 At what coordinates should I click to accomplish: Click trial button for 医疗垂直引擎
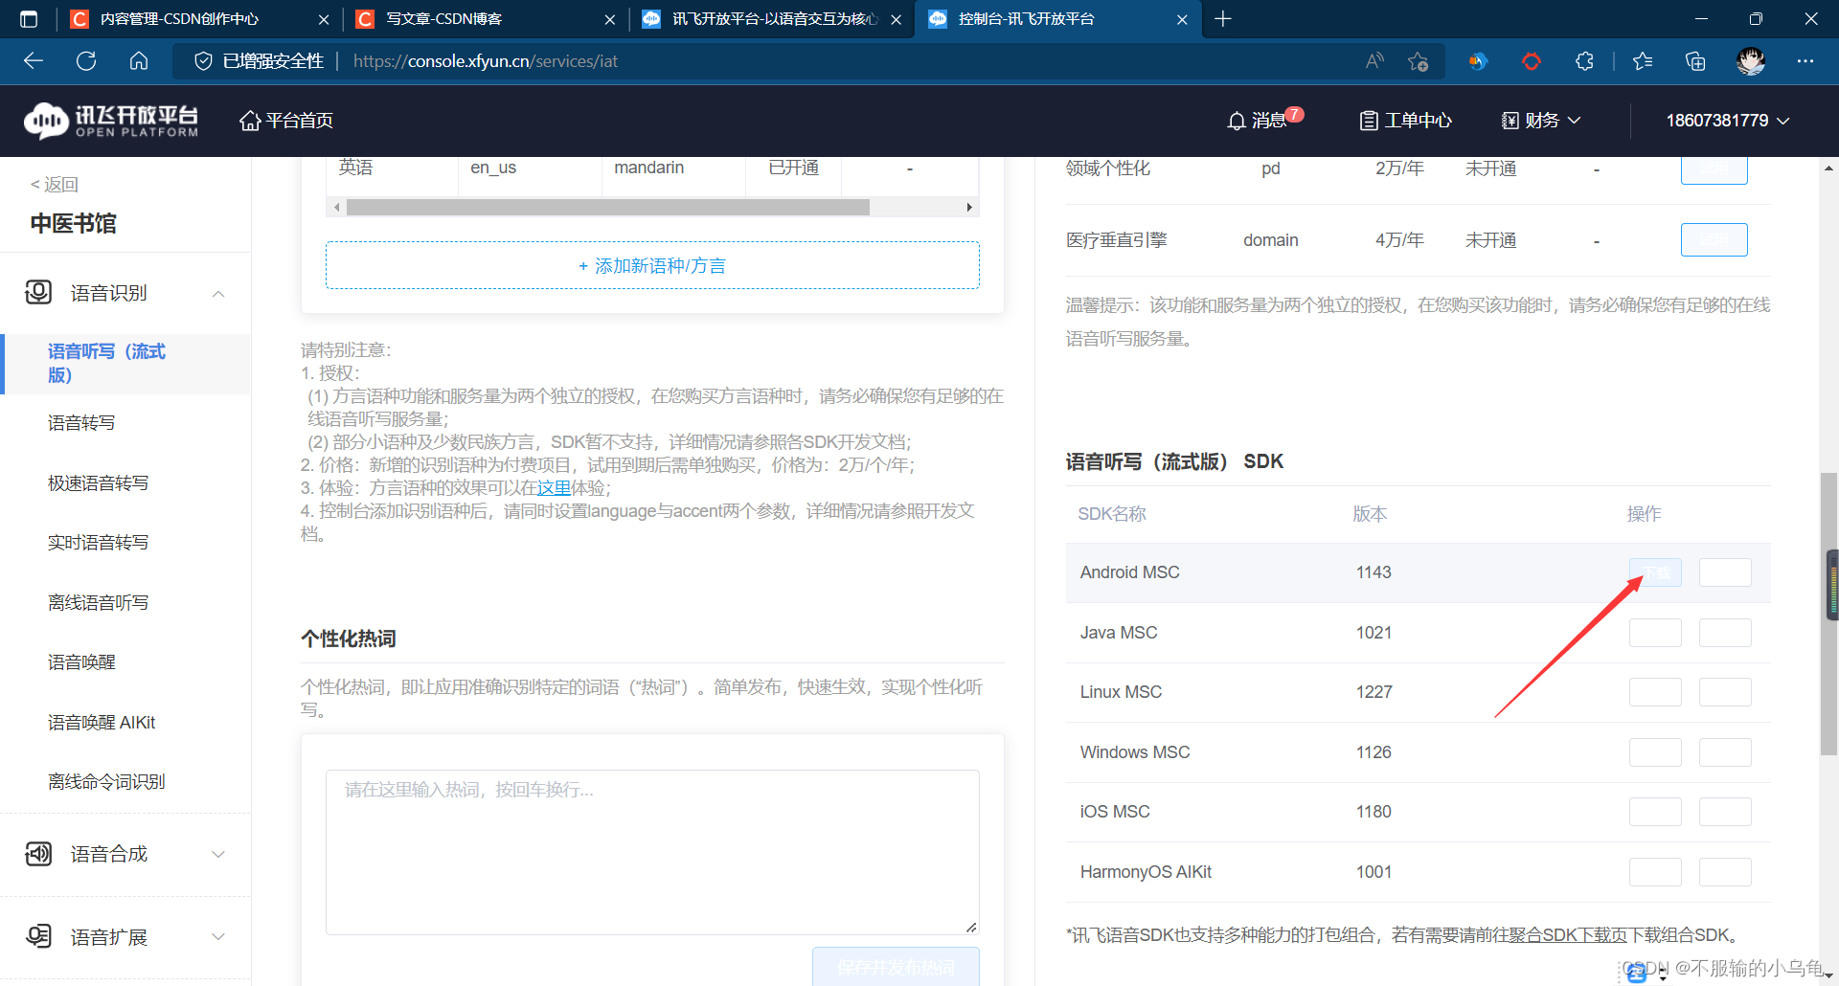(x=1714, y=239)
